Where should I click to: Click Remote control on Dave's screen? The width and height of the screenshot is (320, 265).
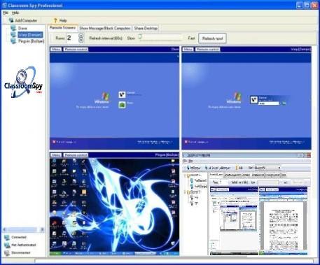[x=76, y=50]
